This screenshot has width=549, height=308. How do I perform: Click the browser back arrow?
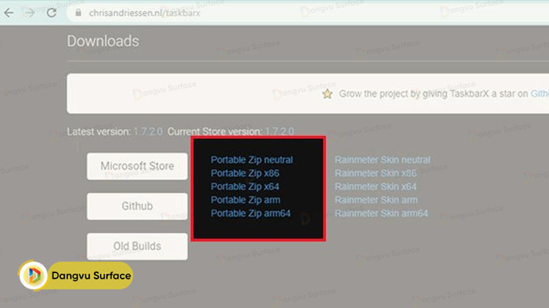pos(9,13)
